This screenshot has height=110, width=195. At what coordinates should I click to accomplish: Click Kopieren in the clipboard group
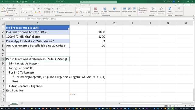click(x=10, y=10)
